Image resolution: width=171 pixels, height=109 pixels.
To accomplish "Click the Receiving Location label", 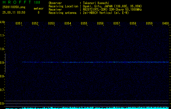I will click(x=63, y=6).
